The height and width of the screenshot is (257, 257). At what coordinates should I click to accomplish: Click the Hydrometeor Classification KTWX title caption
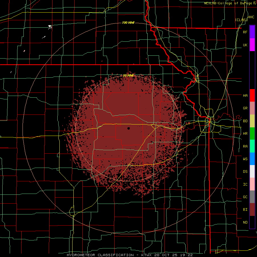[130, 255]
